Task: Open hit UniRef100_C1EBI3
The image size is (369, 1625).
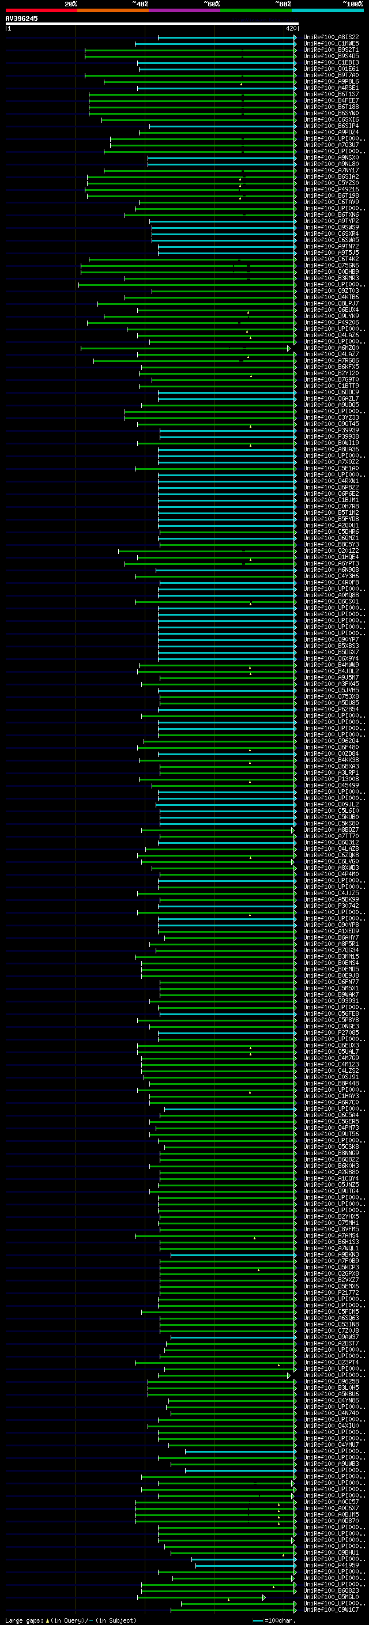Action: click(331, 62)
